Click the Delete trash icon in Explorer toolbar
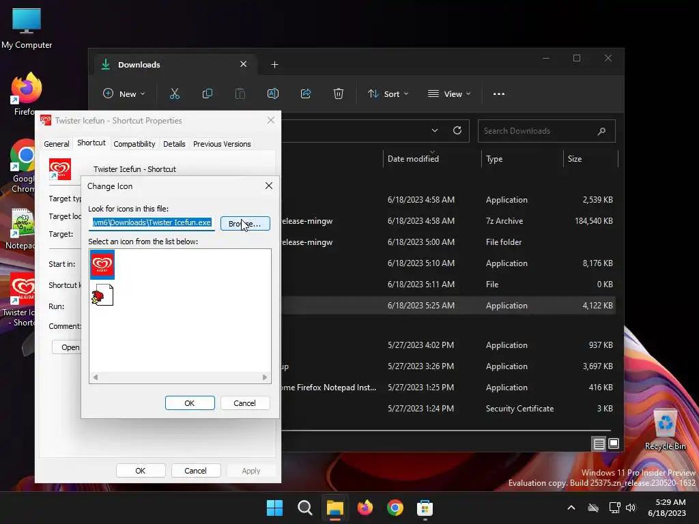The height and width of the screenshot is (524, 699). [339, 94]
